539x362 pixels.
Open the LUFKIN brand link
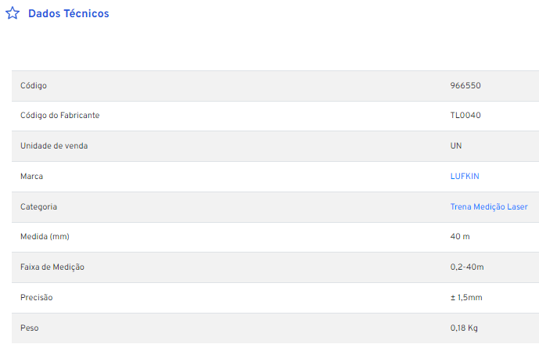click(465, 176)
